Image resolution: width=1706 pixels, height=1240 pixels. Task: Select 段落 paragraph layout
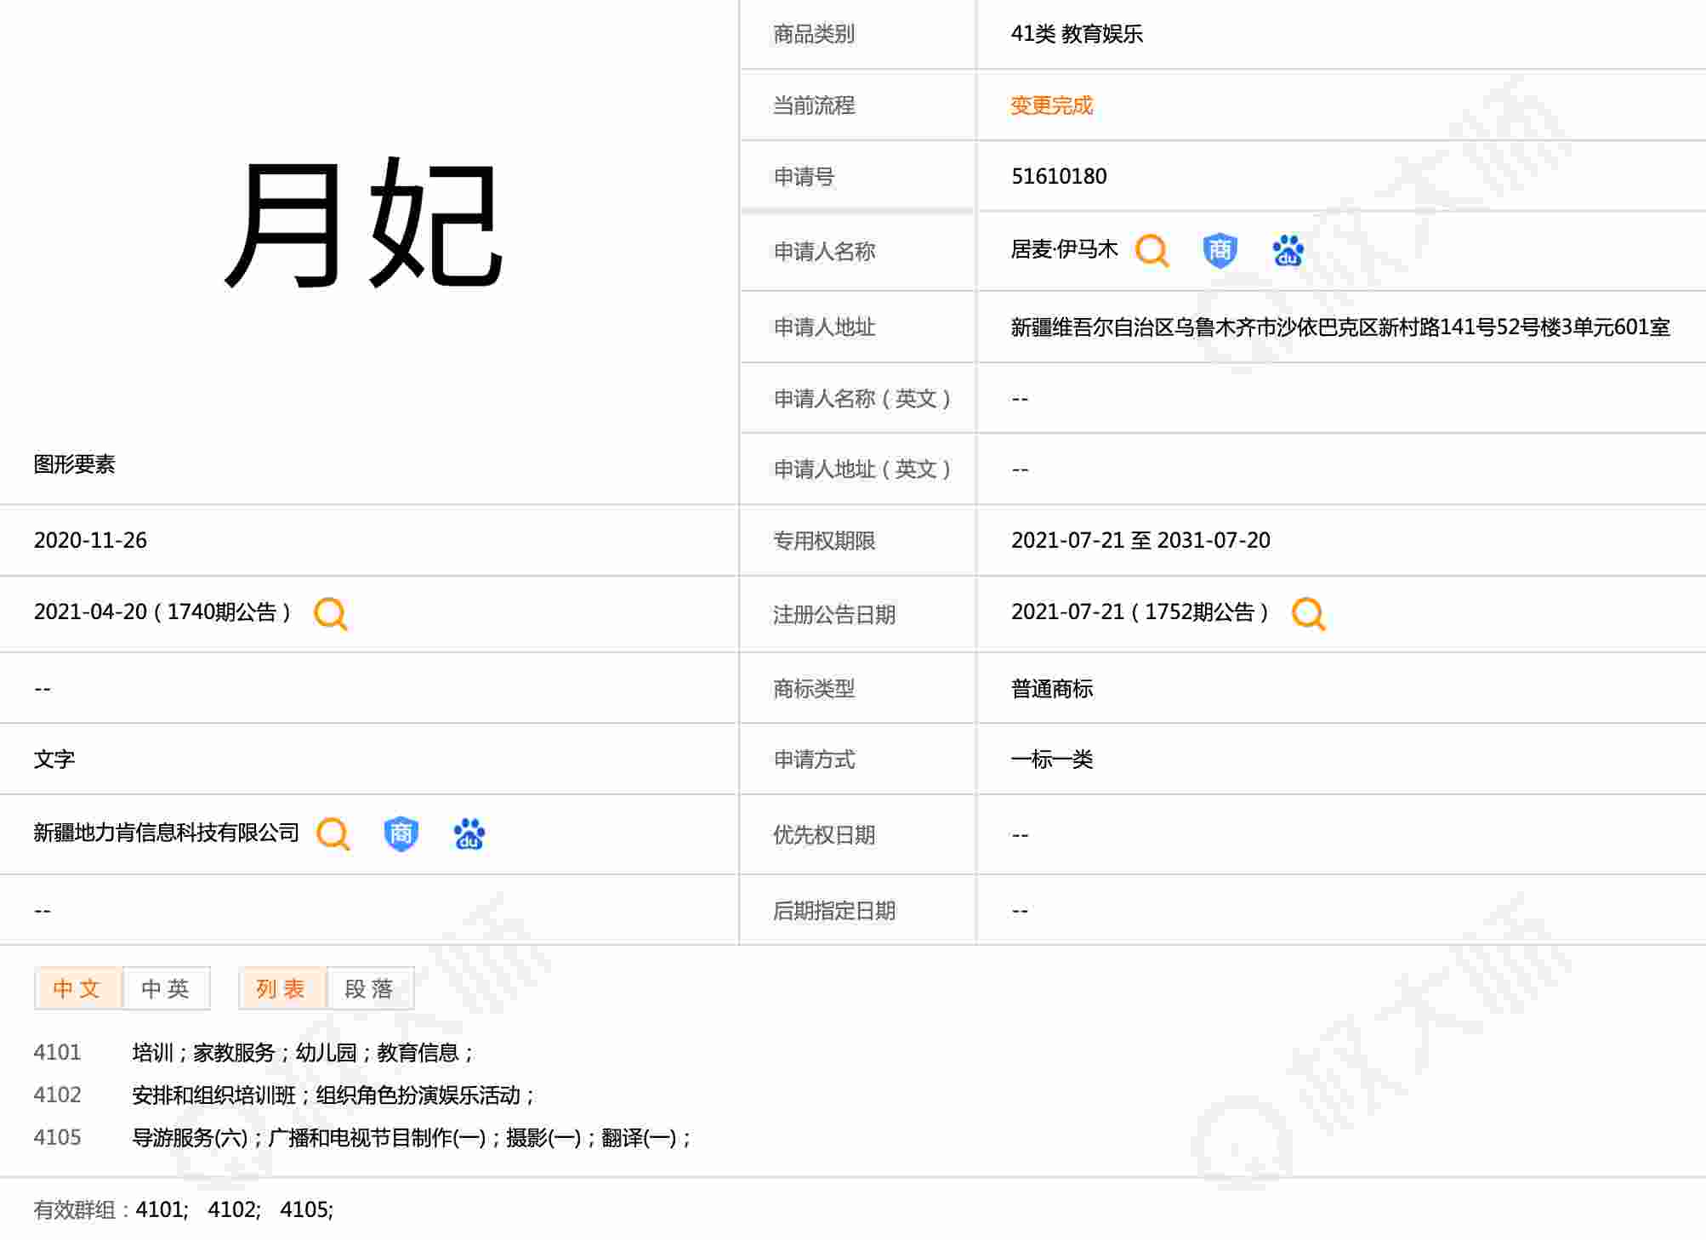370,988
